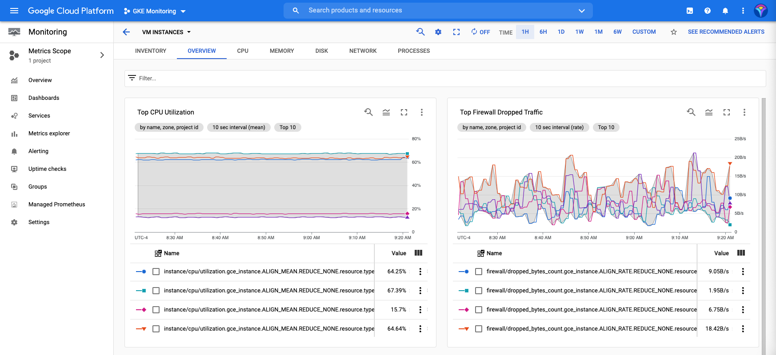Toggle auto-refresh OFF button

point(480,32)
